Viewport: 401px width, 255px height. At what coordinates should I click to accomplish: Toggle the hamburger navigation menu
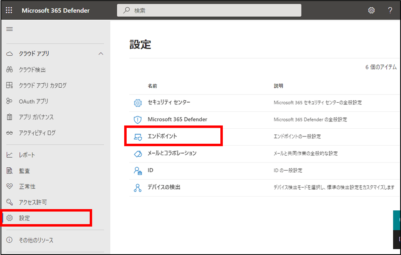coord(9,29)
